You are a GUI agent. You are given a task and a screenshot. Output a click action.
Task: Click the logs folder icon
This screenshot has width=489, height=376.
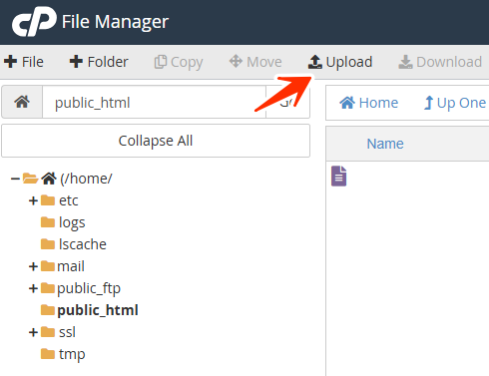pos(48,222)
